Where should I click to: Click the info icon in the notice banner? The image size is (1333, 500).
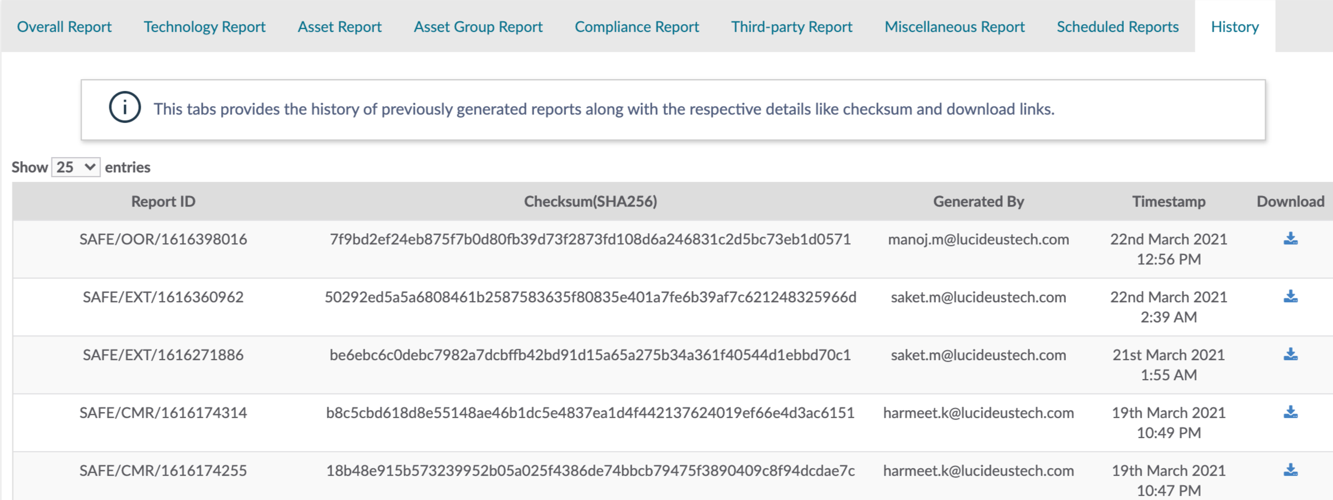click(x=125, y=107)
